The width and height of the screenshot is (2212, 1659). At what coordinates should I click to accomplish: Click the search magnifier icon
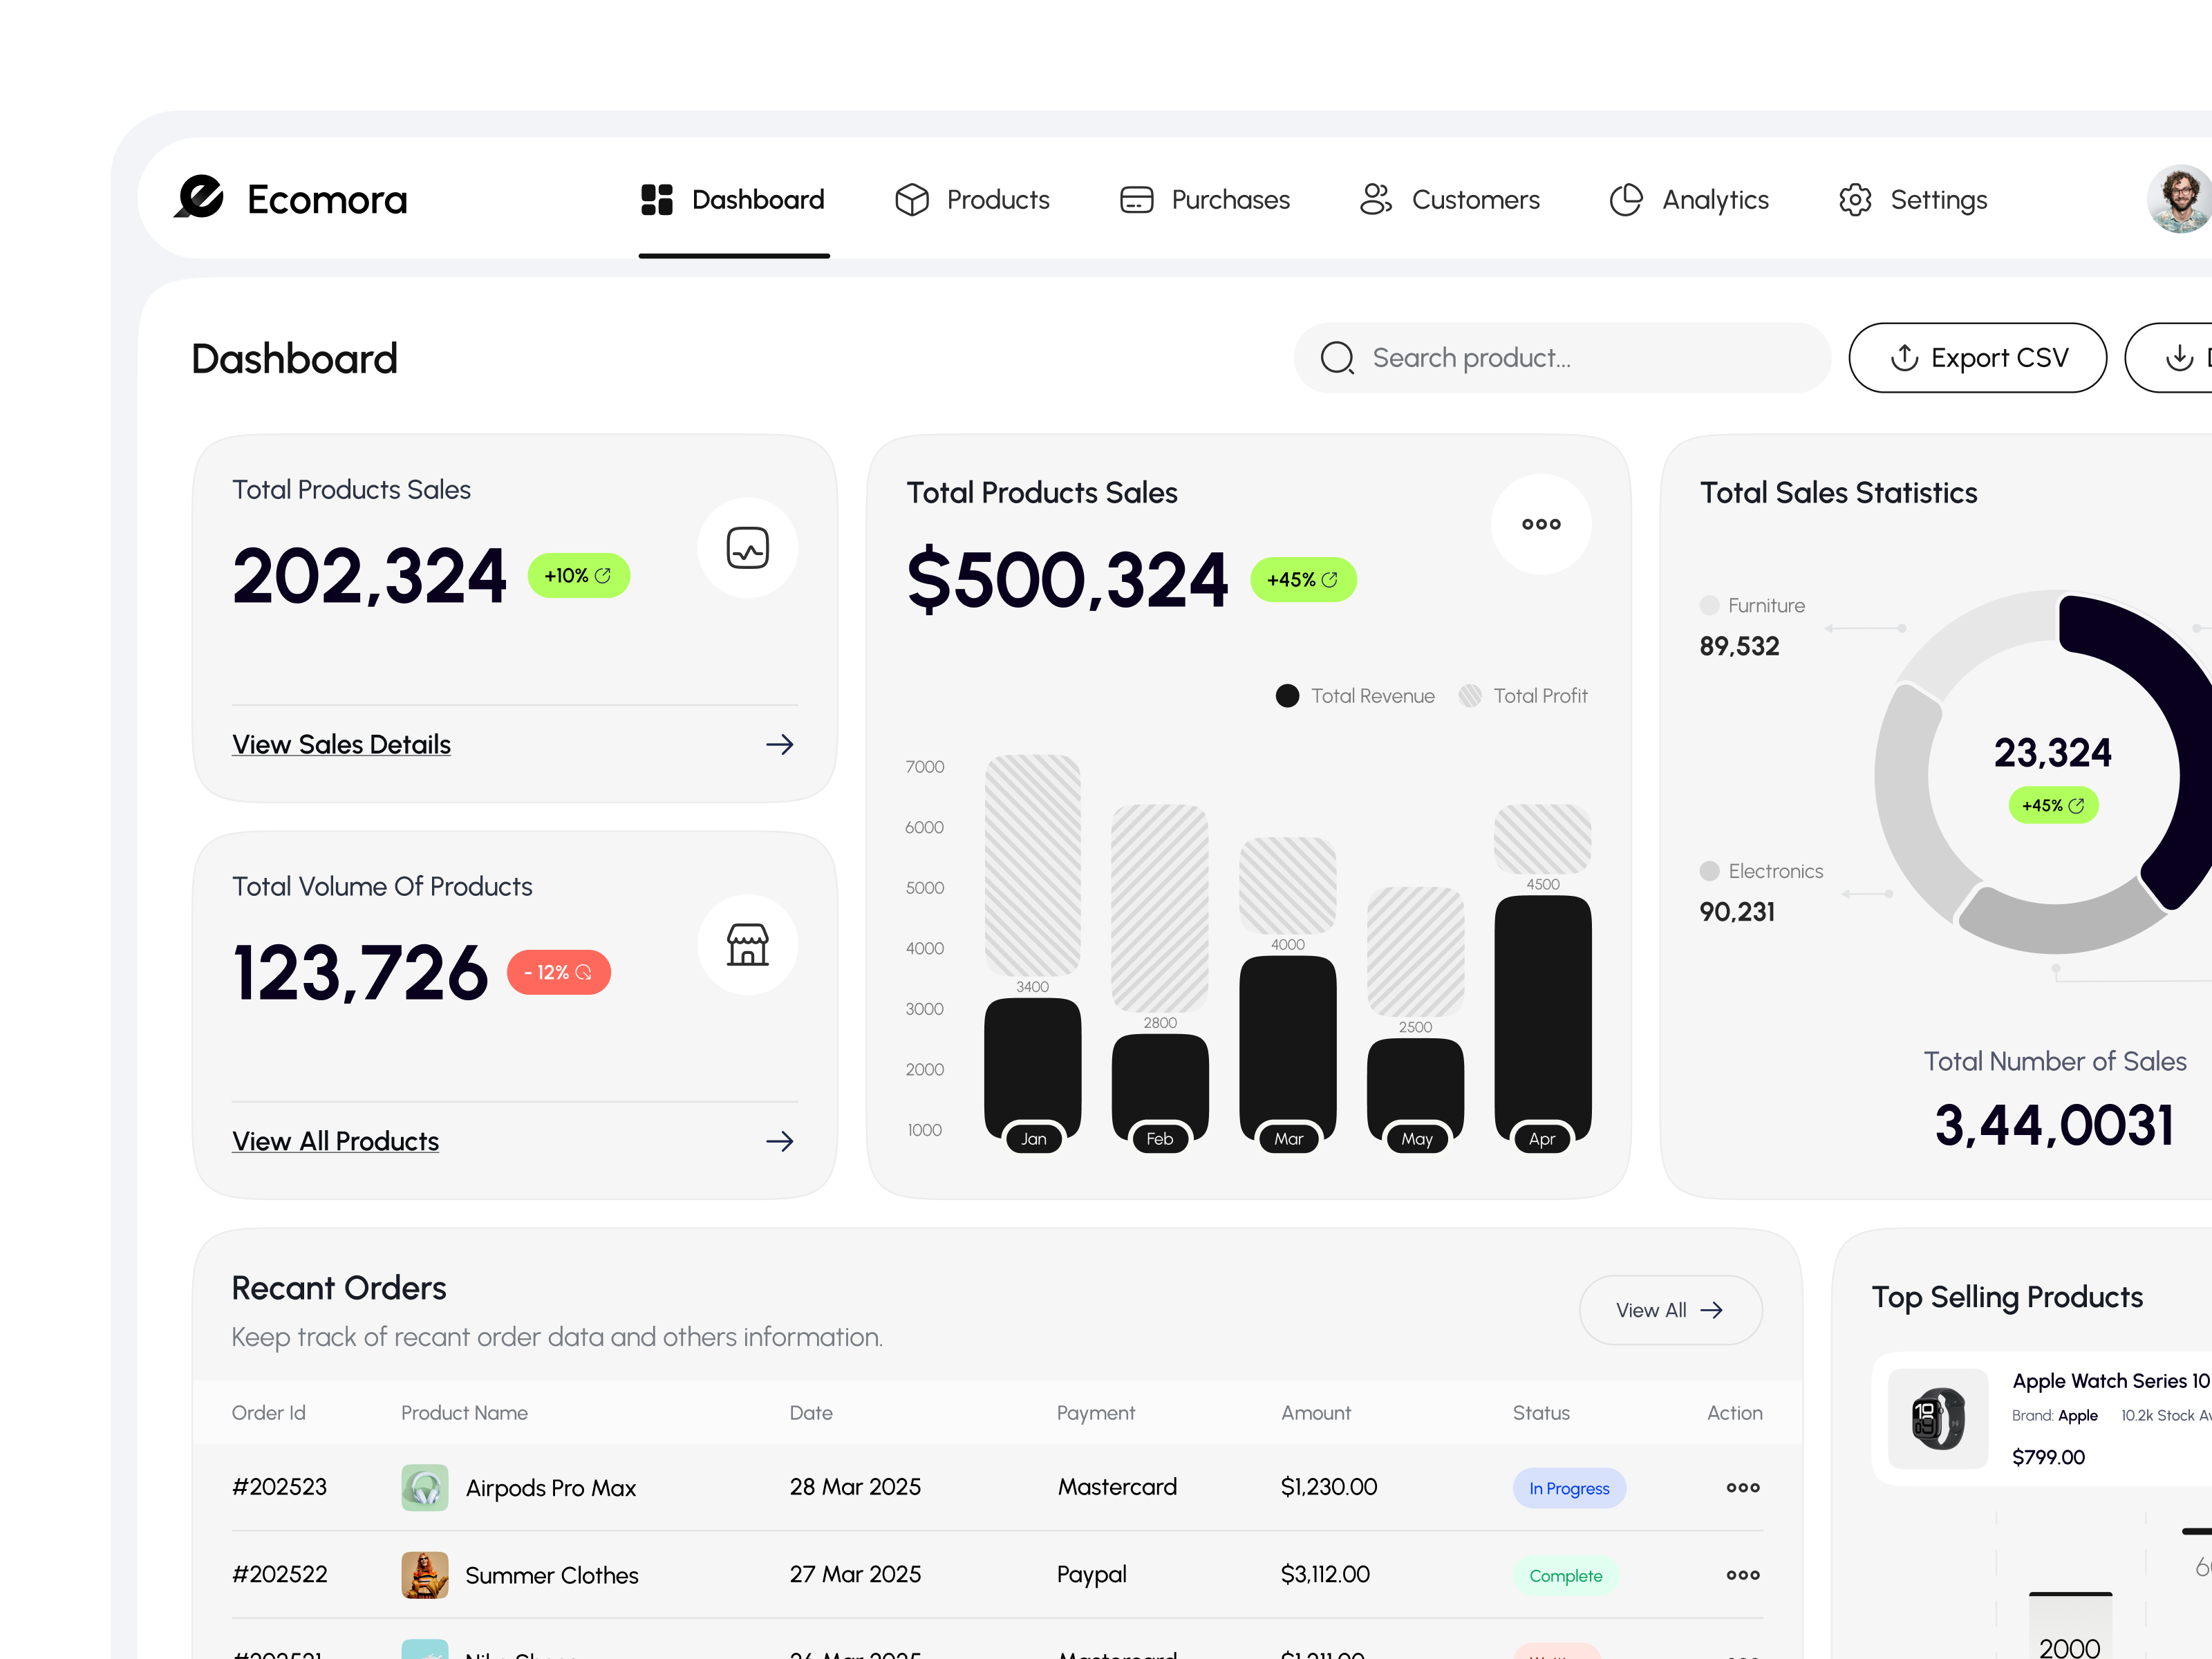(1337, 357)
